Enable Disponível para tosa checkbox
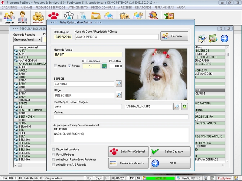The height and width of the screenshot is (181, 242). pos(54,149)
